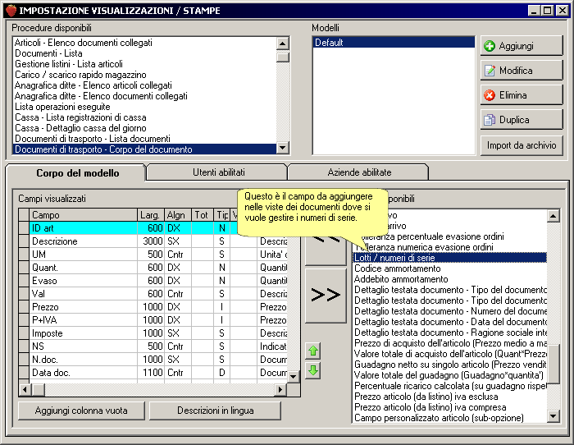
Task: Select Cassa - Dettaglio cassa del giorno procedure
Action: click(80, 128)
